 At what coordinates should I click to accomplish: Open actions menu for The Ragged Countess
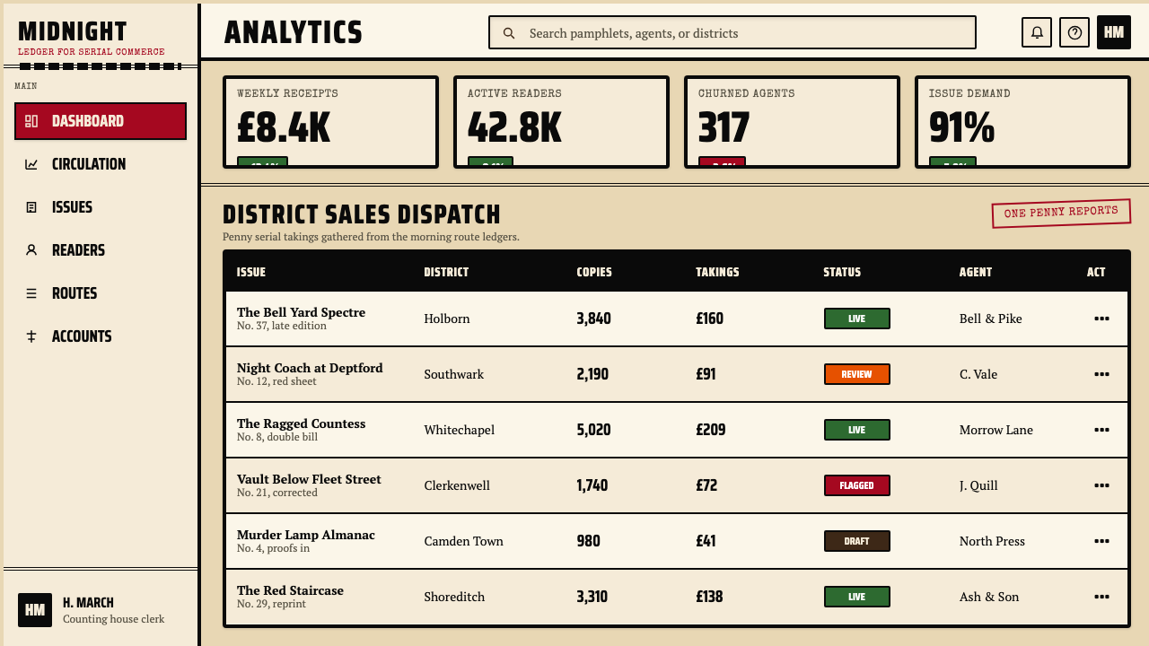click(1101, 430)
